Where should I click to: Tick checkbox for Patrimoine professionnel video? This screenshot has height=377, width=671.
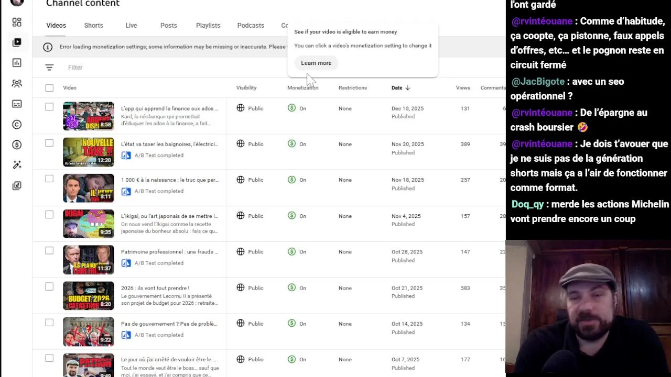pyautogui.click(x=49, y=251)
